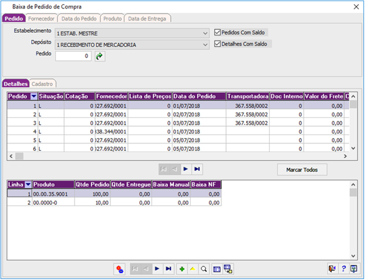Switch to the Fornecedor tab
This screenshot has height=280, width=365.
pyautogui.click(x=41, y=18)
